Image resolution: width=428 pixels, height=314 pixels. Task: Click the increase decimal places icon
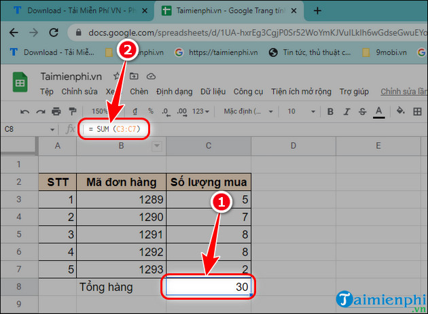pyautogui.click(x=182, y=111)
